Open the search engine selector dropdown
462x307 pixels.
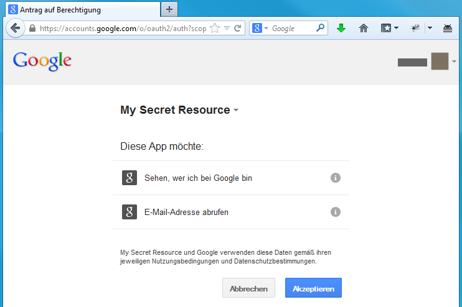(260, 28)
